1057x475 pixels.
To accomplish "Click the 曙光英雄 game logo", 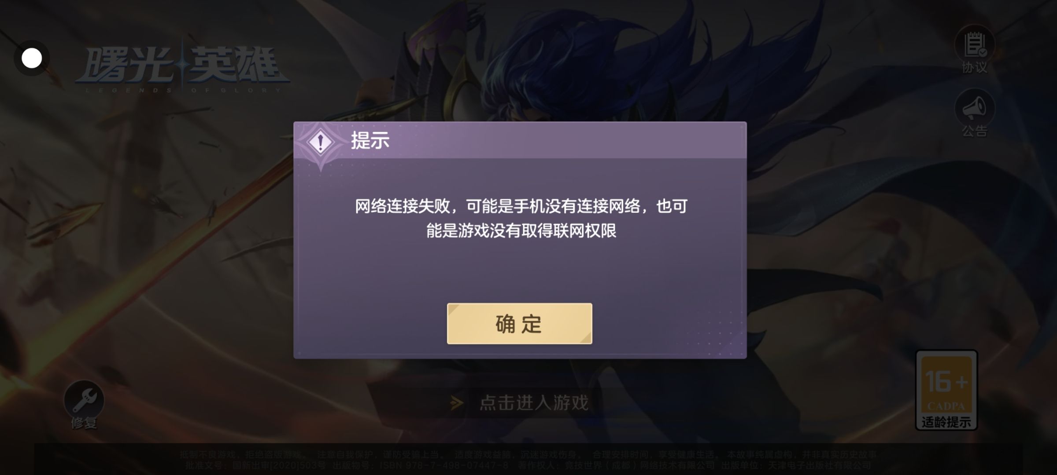I will coord(182,66).
